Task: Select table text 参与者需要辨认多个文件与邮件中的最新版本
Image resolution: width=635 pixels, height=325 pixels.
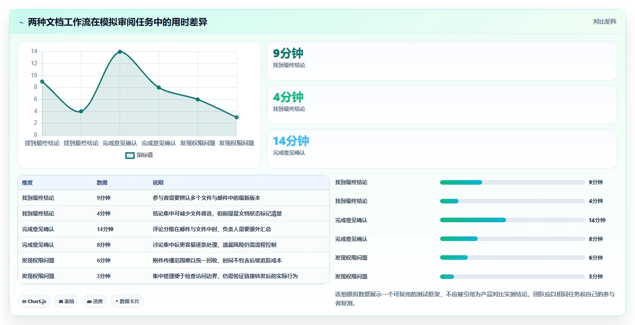Action: point(207,198)
